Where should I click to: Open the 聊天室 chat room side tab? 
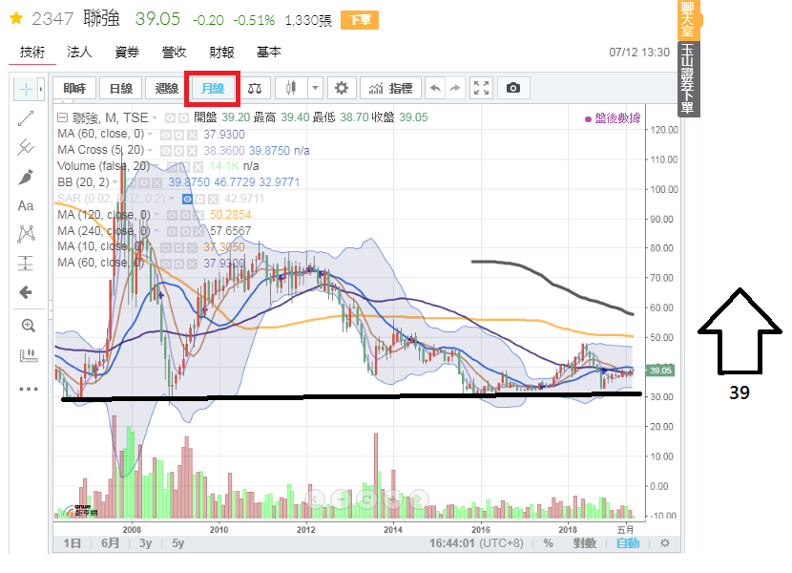[x=687, y=19]
